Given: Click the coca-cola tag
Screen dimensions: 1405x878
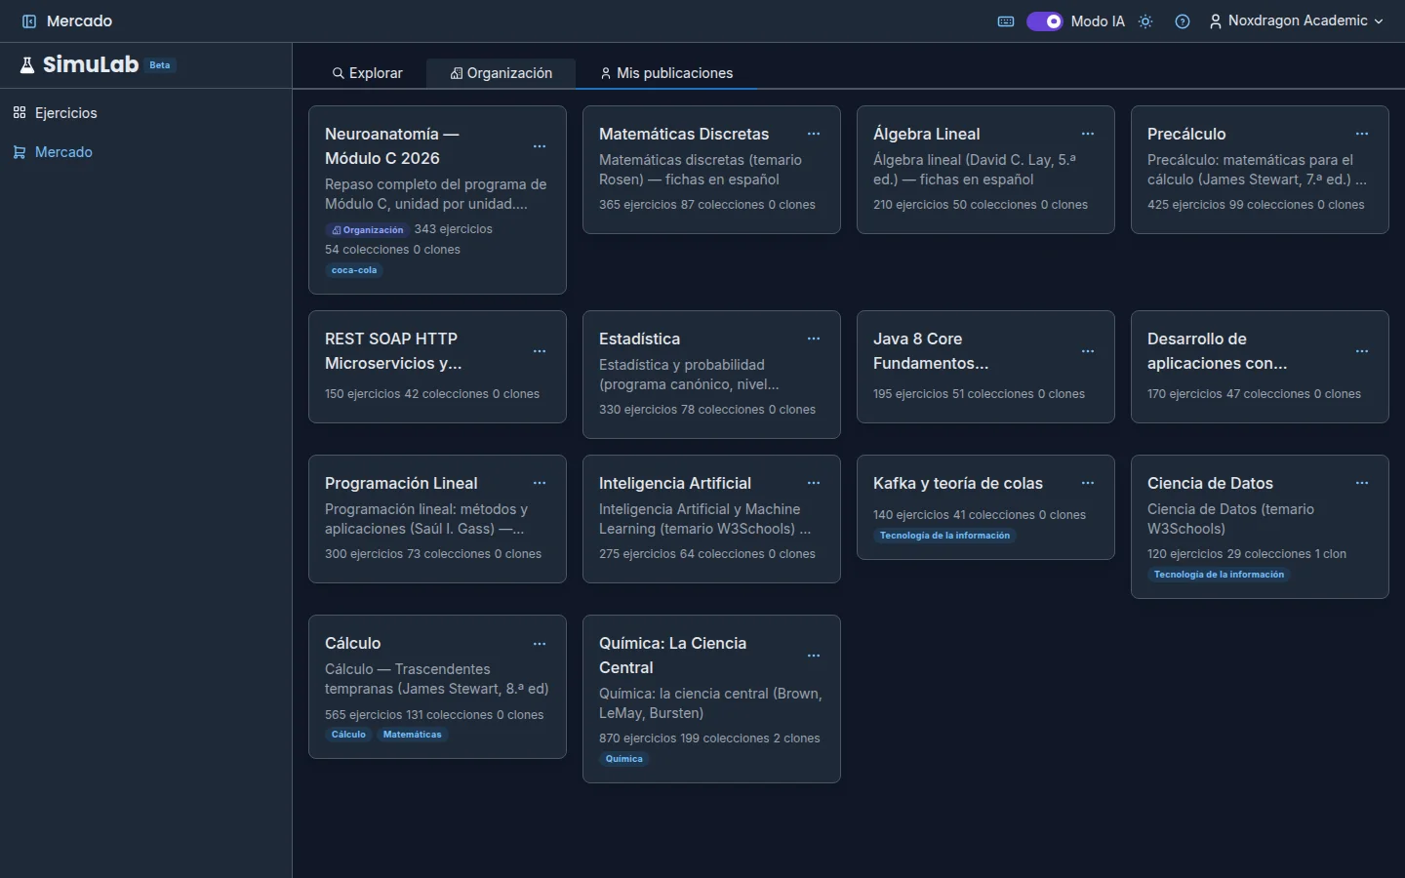Looking at the screenshot, I should point(354,270).
